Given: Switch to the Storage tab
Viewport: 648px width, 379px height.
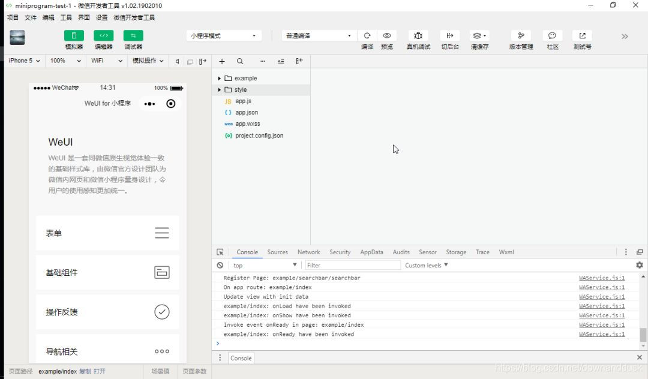Looking at the screenshot, I should point(456,252).
